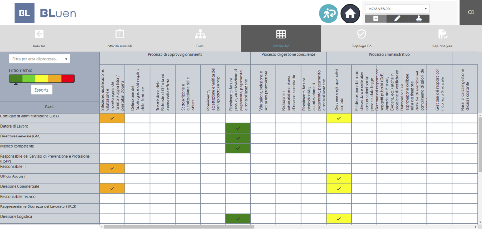Click the shield check icon above Riepilogo RA

[361, 34]
